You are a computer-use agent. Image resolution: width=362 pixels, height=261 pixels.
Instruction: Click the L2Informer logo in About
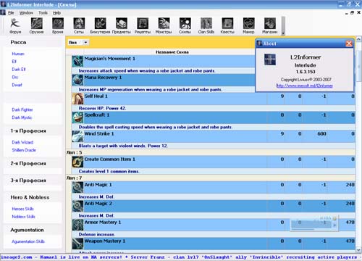click(270, 59)
